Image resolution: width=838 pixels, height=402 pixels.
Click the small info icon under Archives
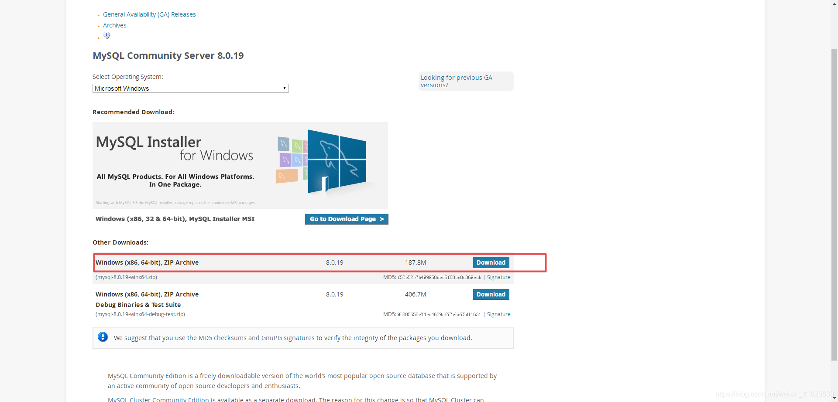106,35
